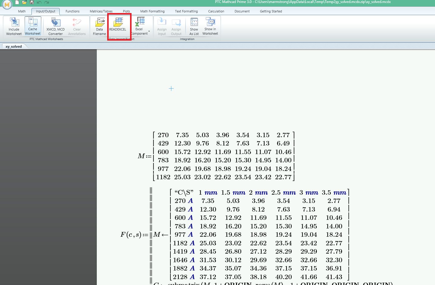Choose Show As List

pyautogui.click(x=194, y=26)
